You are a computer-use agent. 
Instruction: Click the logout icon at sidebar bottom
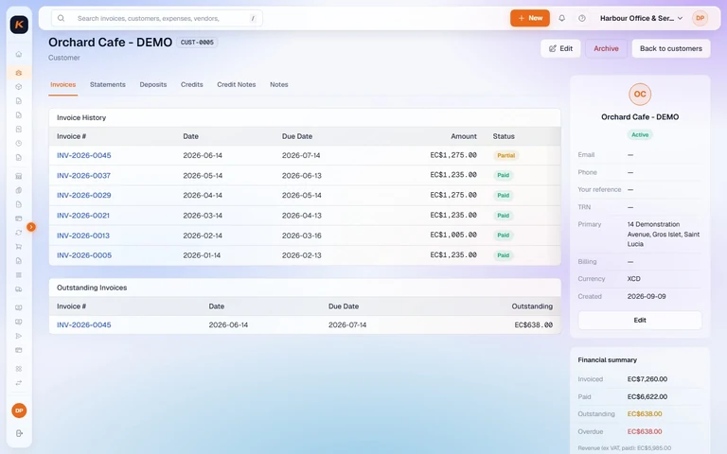tap(19, 433)
